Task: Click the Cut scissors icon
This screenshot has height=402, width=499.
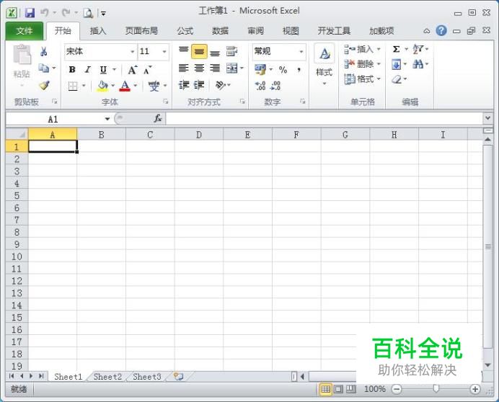Action: pos(43,52)
